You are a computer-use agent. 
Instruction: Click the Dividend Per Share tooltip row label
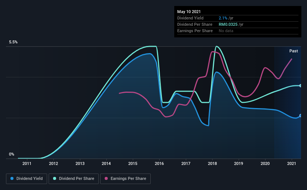point(195,24)
